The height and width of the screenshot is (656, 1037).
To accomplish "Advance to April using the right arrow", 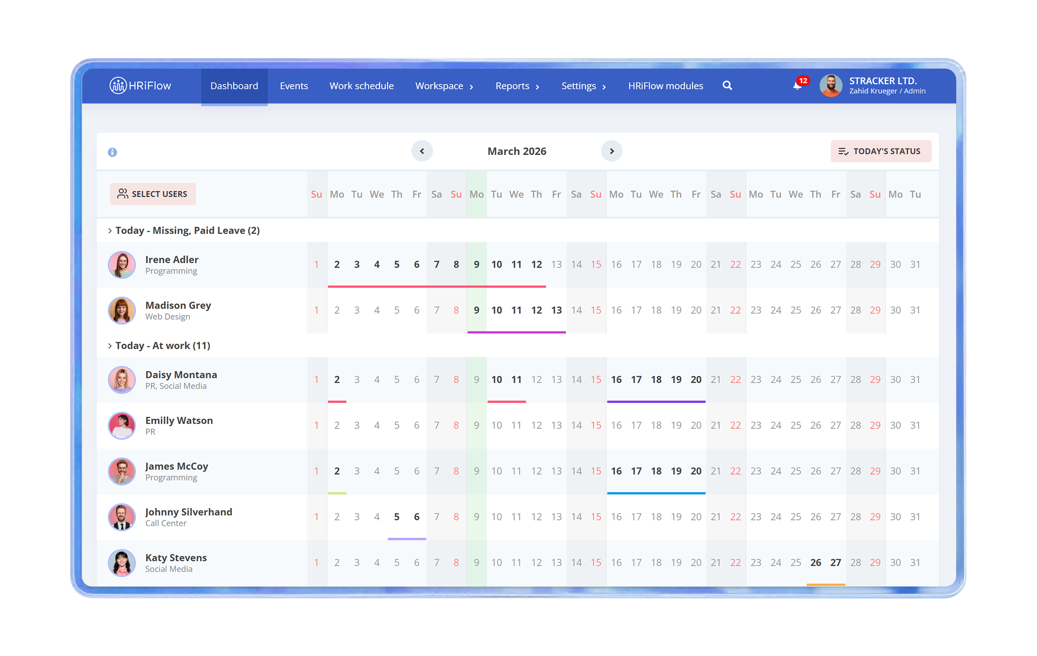I will click(x=612, y=151).
